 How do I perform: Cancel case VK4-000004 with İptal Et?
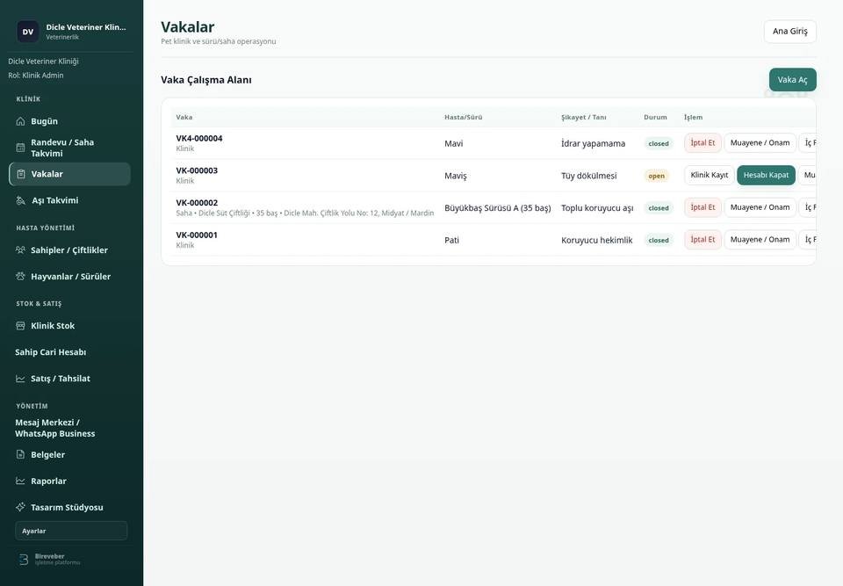click(702, 142)
